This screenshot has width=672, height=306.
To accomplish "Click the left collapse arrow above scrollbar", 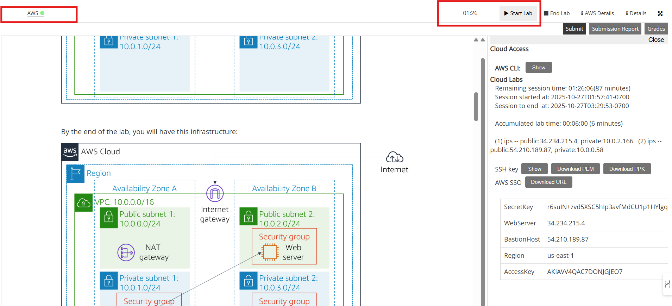I will click(x=476, y=40).
